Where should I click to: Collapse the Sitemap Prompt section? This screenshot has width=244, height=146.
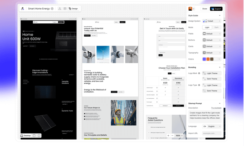point(220,103)
